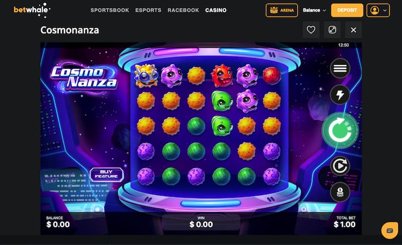Click the Buy Feature button

click(106, 175)
